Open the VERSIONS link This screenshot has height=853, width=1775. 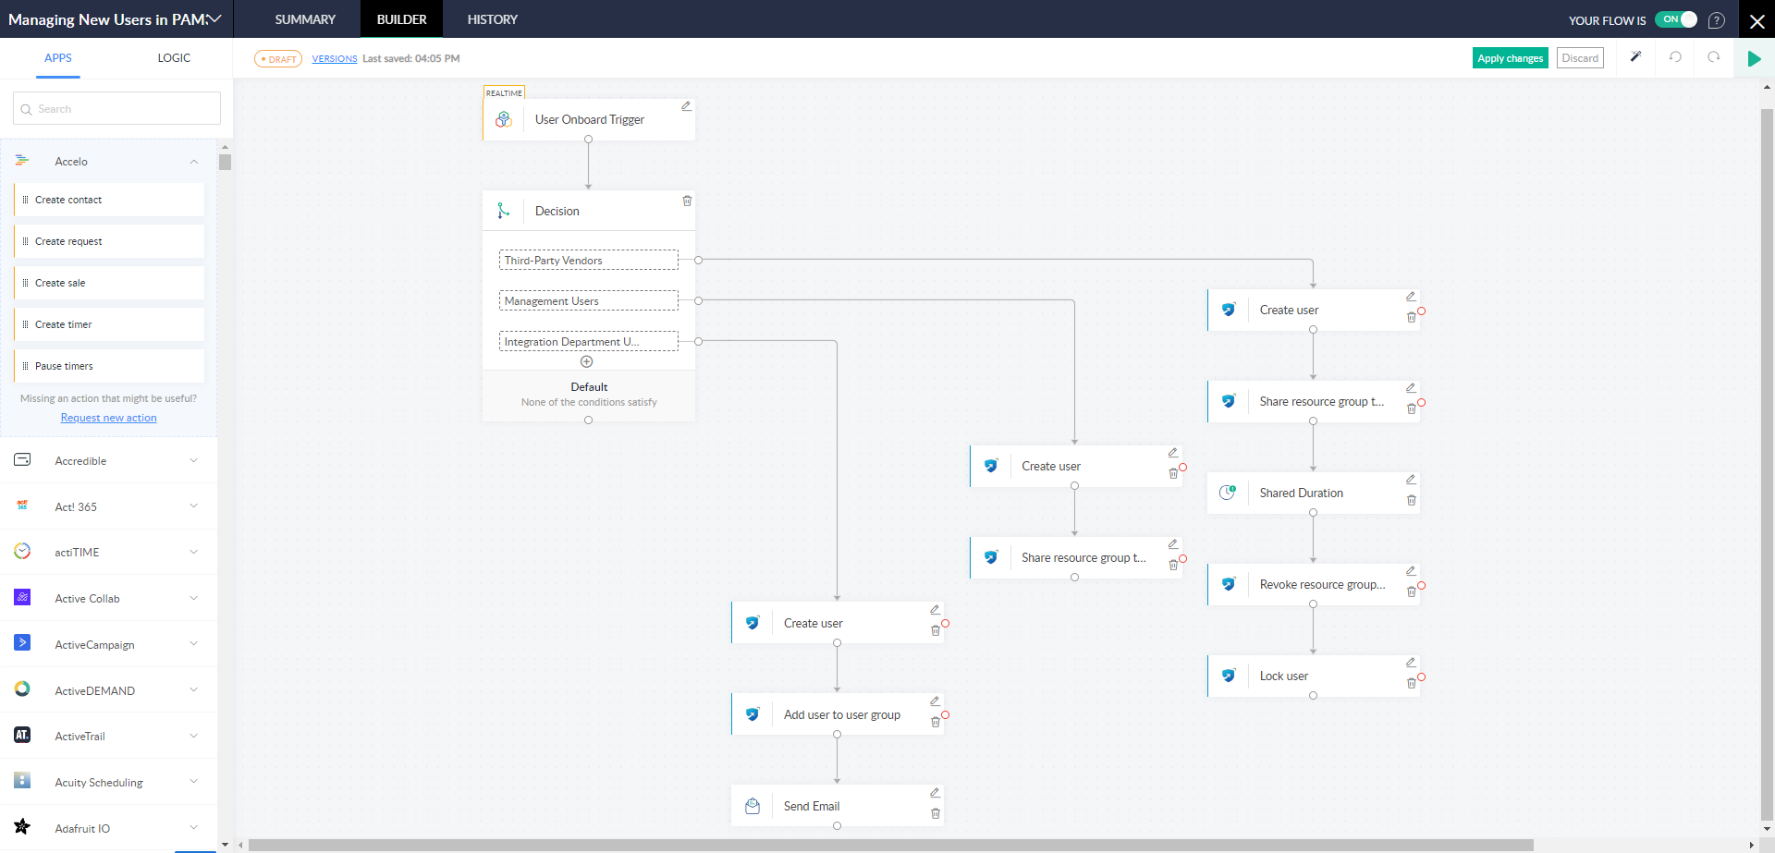pos(334,58)
